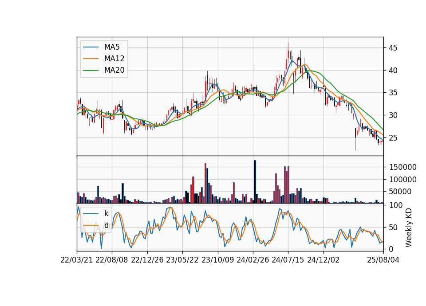426x306 pixels.
Task: Click the 24/07/15 date tick label
Action: pyautogui.click(x=288, y=260)
